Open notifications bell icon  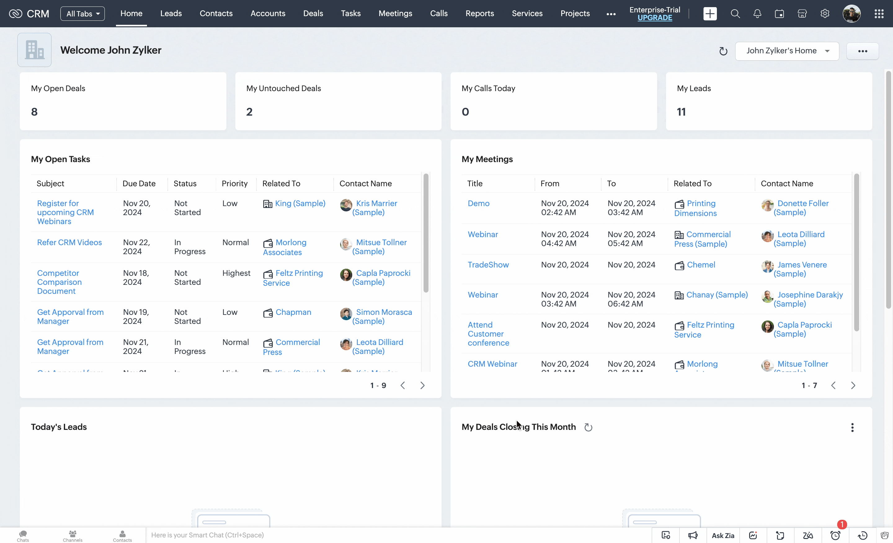(x=757, y=14)
